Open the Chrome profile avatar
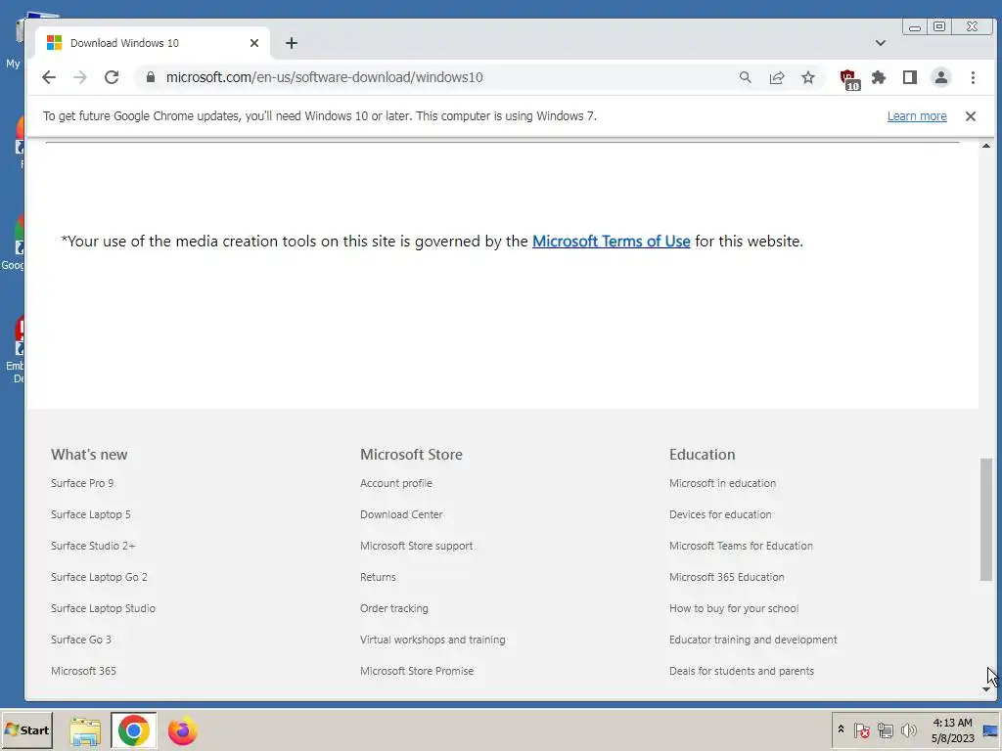This screenshot has height=751, width=1002. pos(940,77)
